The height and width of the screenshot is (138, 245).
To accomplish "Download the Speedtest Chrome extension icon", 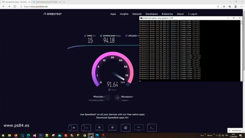I will (x=125, y=128).
